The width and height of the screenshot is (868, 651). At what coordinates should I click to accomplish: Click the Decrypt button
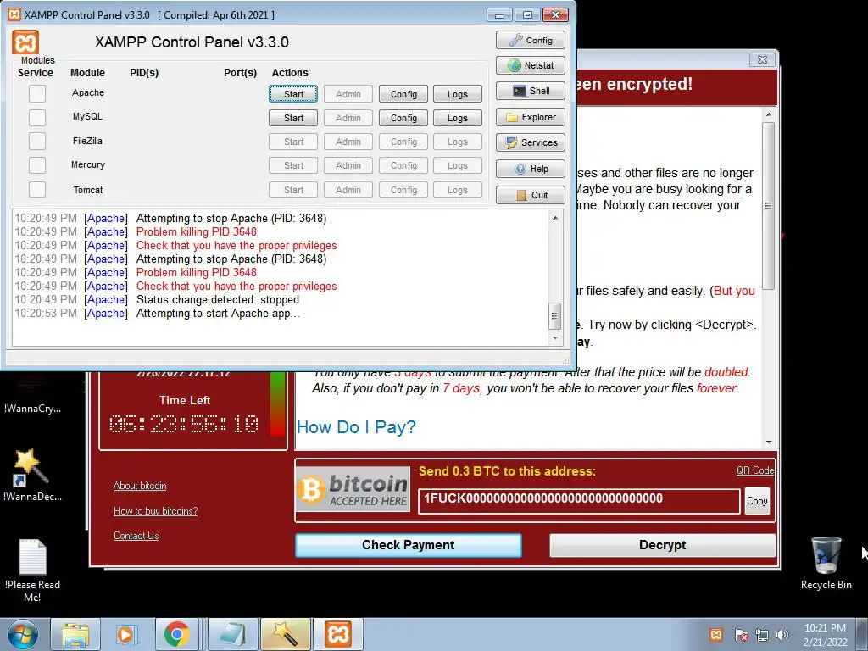pyautogui.click(x=662, y=545)
